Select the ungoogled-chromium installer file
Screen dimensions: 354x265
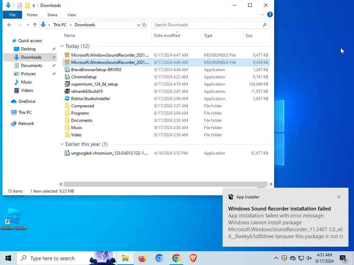click(x=166, y=153)
